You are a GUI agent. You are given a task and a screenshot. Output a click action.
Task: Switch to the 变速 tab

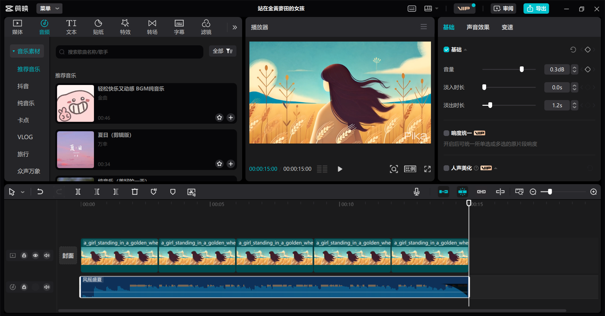pyautogui.click(x=507, y=27)
